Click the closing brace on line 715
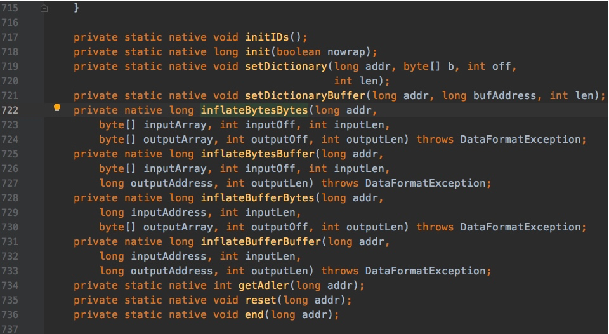Image resolution: width=609 pixels, height=334 pixels. 77,8
